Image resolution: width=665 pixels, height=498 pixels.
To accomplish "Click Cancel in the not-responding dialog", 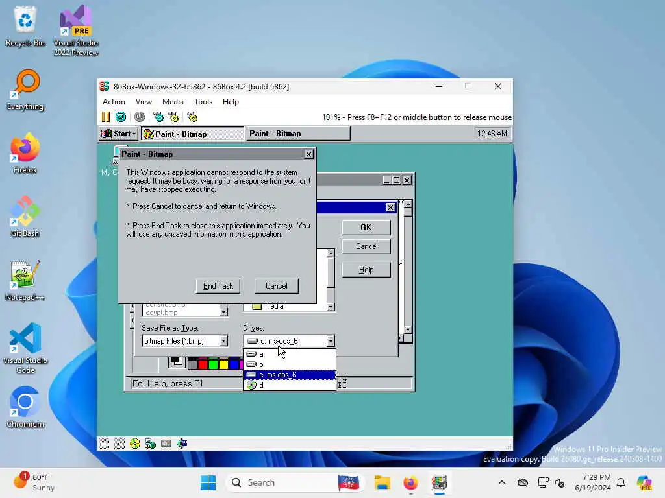I will 277,286.
